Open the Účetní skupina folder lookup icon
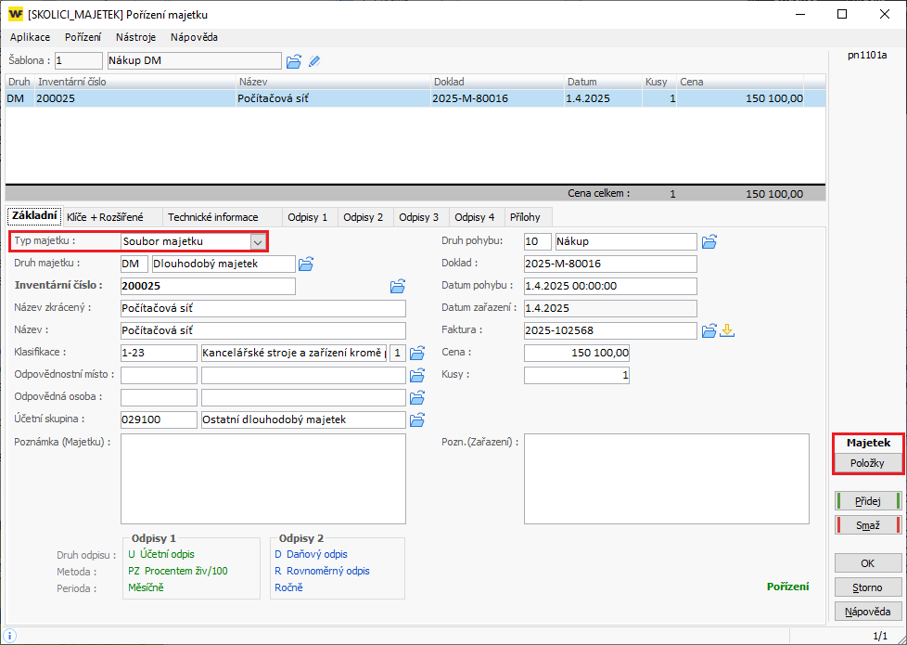Viewport: 907px width, 645px height. click(417, 419)
